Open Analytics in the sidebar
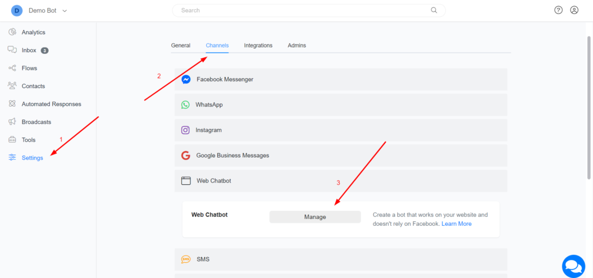Image resolution: width=593 pixels, height=278 pixels. (33, 32)
